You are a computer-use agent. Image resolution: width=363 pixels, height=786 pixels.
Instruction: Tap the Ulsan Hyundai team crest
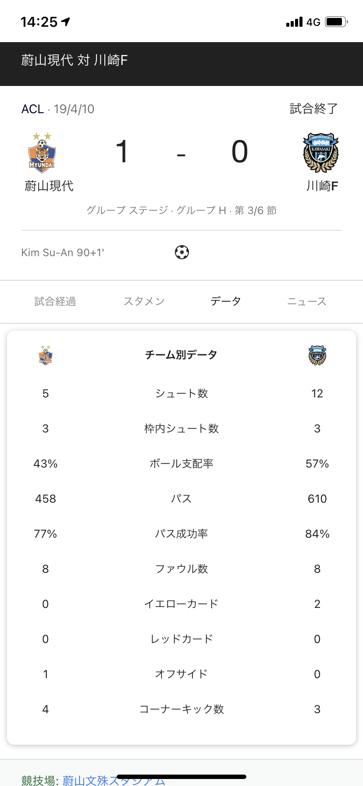coord(42,153)
